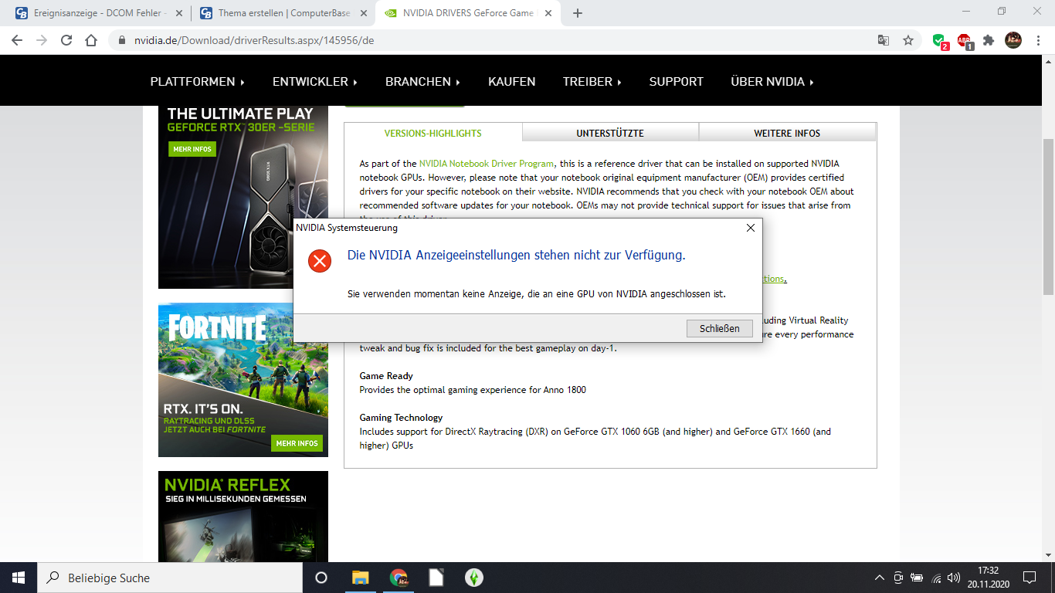Expand the ÜBER NVIDIA menu
Viewport: 1055px width, 593px height.
772,81
